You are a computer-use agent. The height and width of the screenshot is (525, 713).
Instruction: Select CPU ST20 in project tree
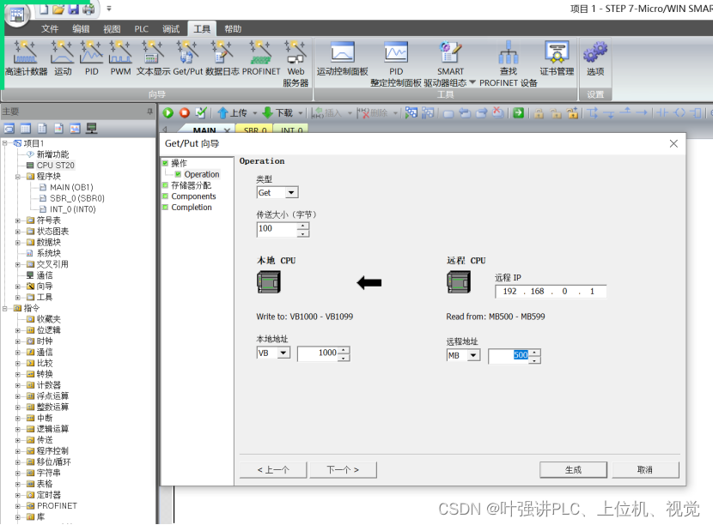point(55,166)
